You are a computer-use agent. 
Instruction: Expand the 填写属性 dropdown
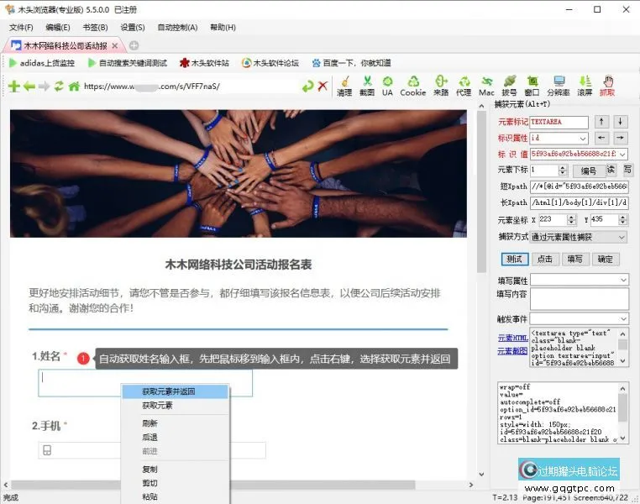(623, 280)
